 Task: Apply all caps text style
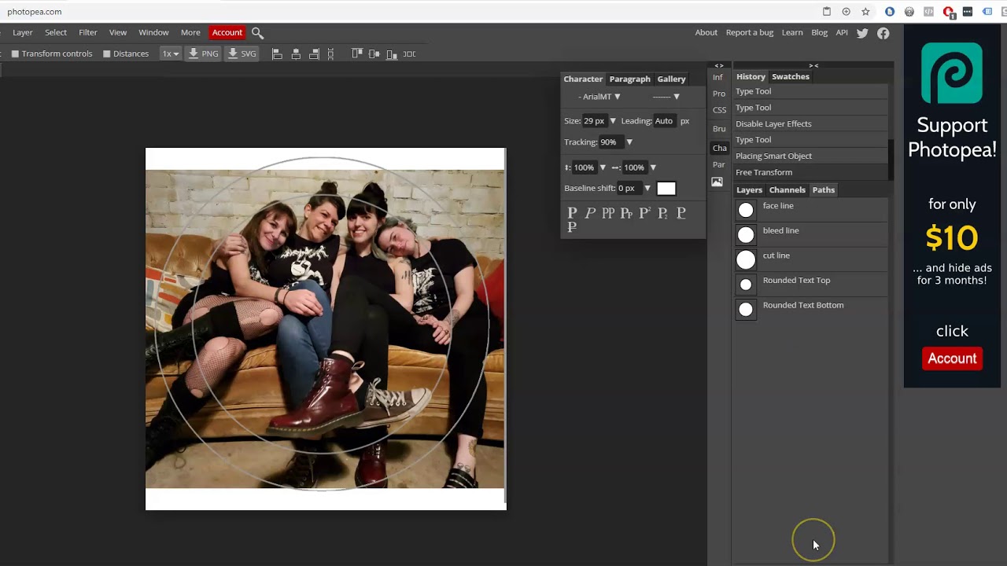608,213
